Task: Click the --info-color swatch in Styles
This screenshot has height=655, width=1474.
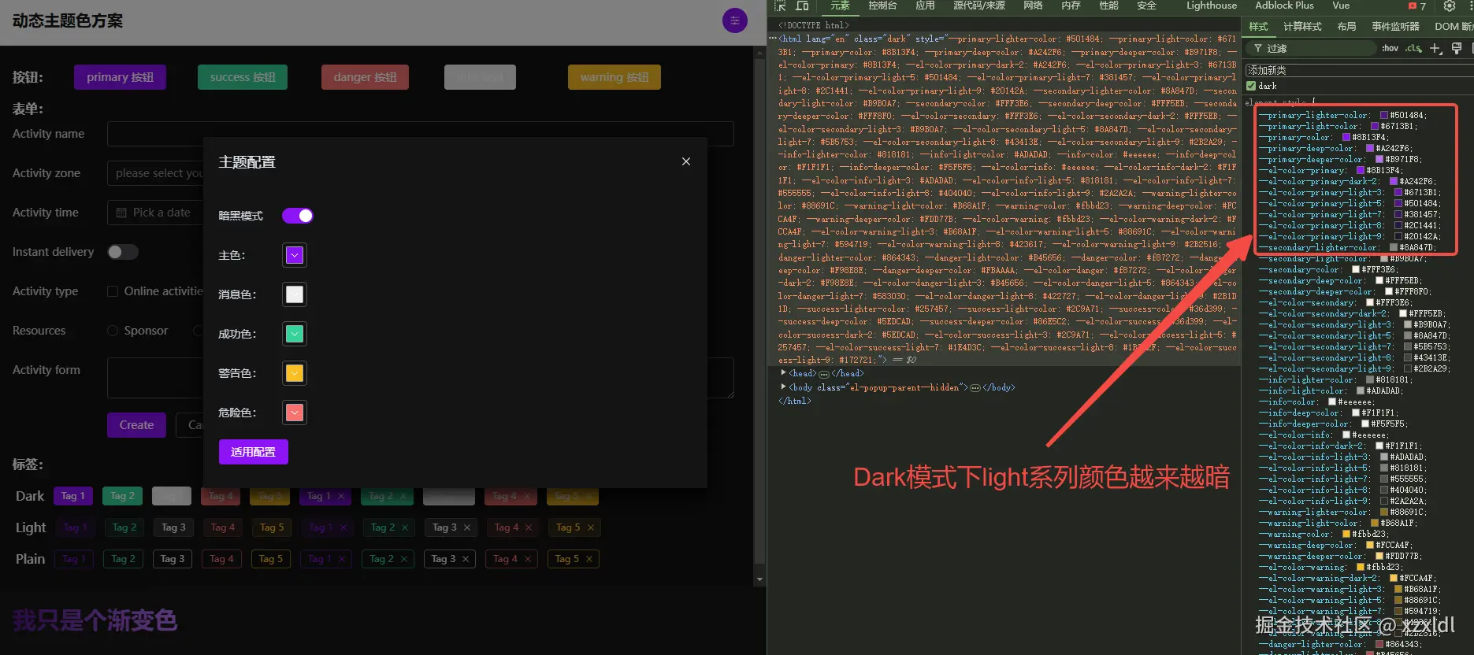Action: pyautogui.click(x=1332, y=402)
